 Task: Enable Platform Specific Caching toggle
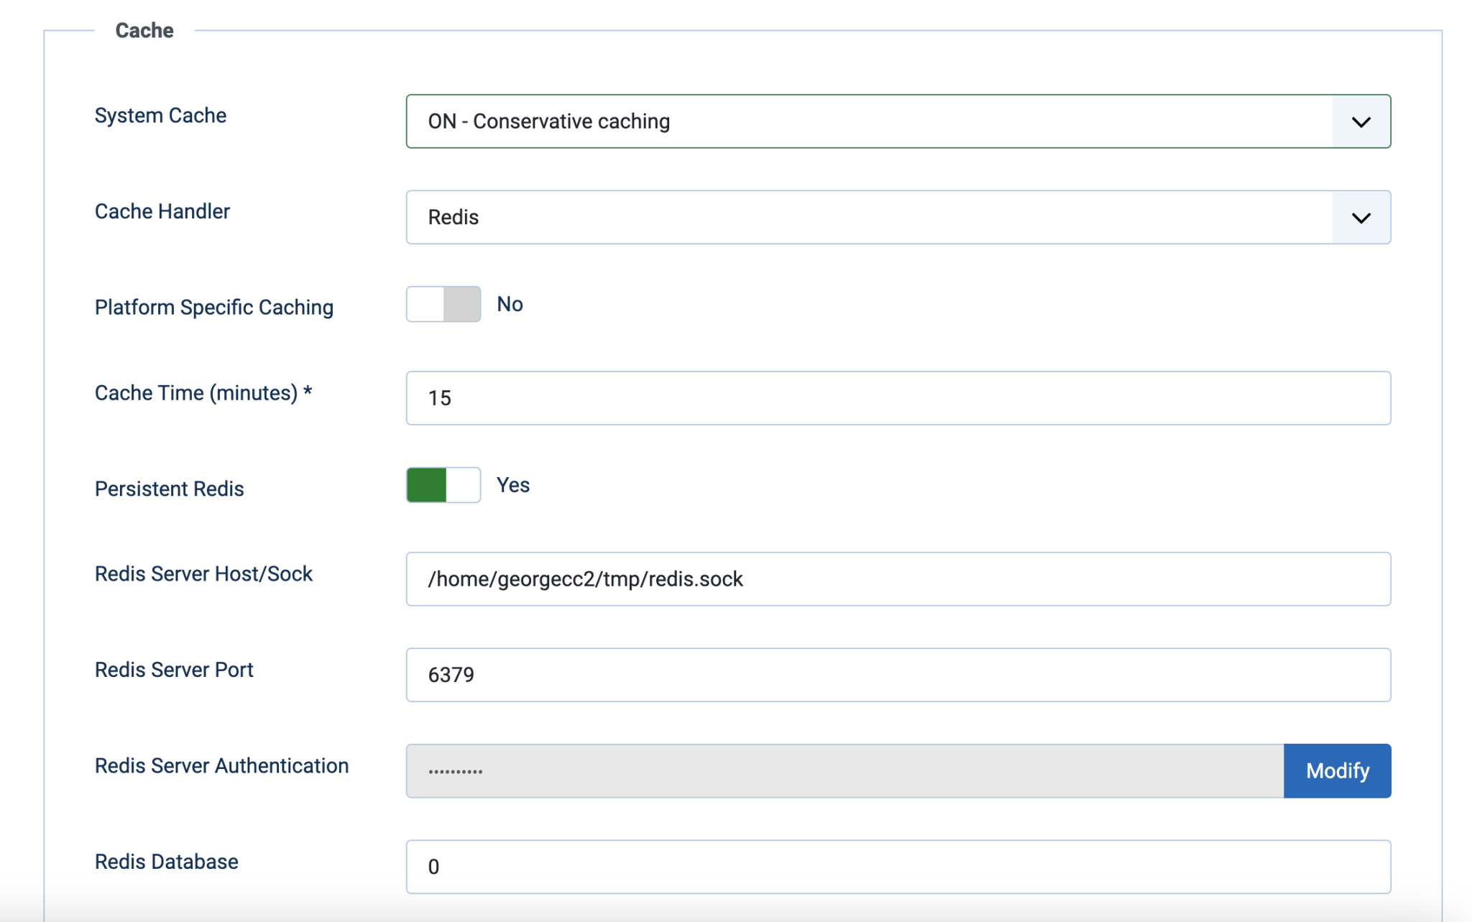443,305
